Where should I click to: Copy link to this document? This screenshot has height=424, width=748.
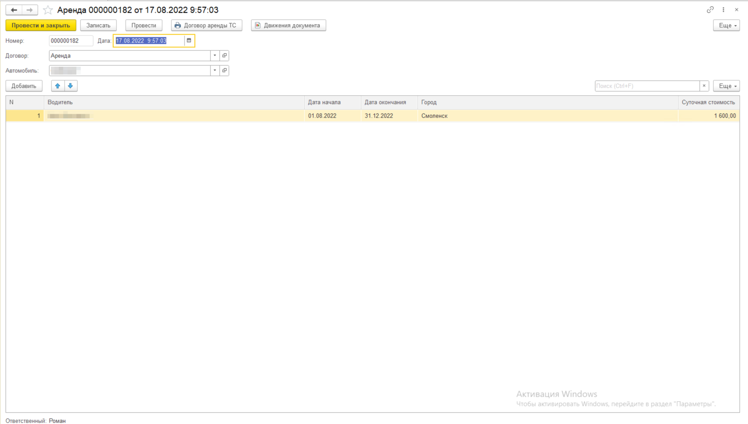(x=710, y=10)
